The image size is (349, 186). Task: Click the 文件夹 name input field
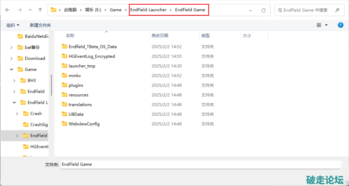coord(201,164)
